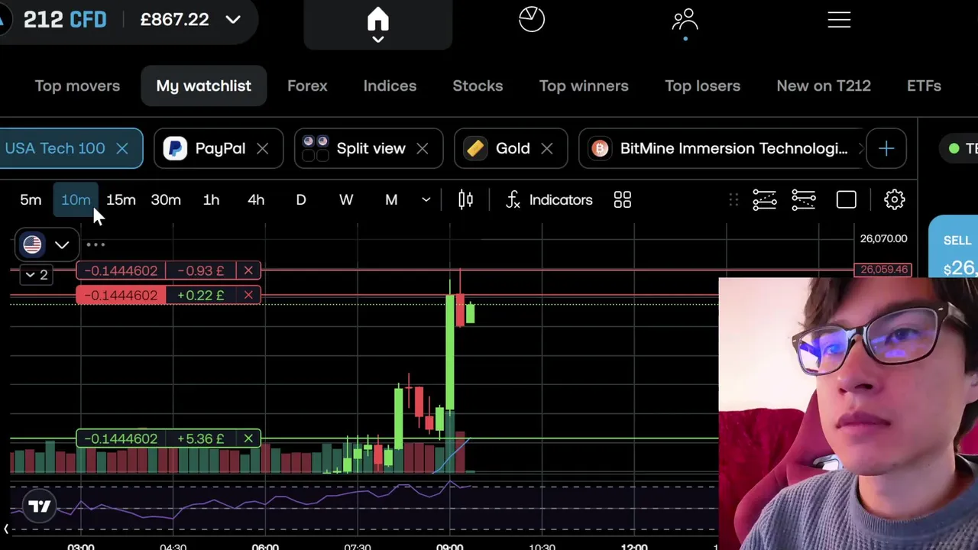This screenshot has width=978, height=550.
Task: Click the 26,059.46 price label
Action: 883,270
